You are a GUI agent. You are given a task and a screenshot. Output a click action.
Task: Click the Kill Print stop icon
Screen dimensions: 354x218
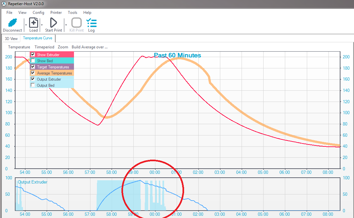(77, 23)
